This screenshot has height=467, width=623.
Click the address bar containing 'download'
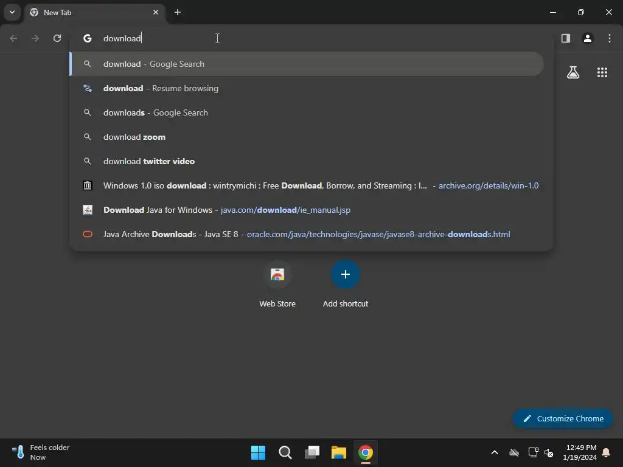(x=311, y=38)
